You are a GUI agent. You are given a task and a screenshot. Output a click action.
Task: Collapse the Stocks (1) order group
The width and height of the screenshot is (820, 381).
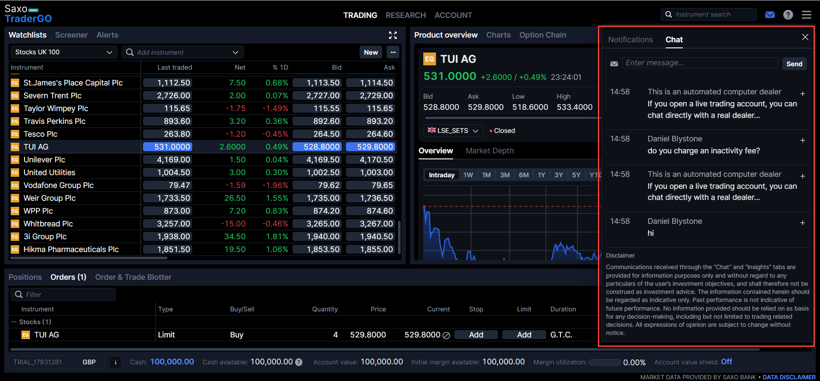14,322
